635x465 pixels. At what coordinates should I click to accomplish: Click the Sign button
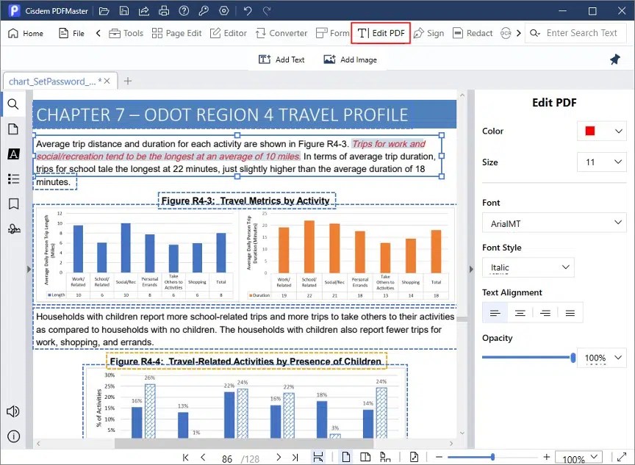pos(429,33)
